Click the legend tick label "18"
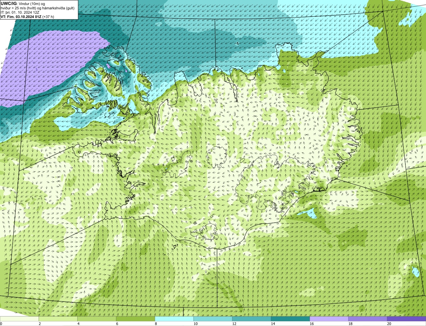 pos(350,324)
